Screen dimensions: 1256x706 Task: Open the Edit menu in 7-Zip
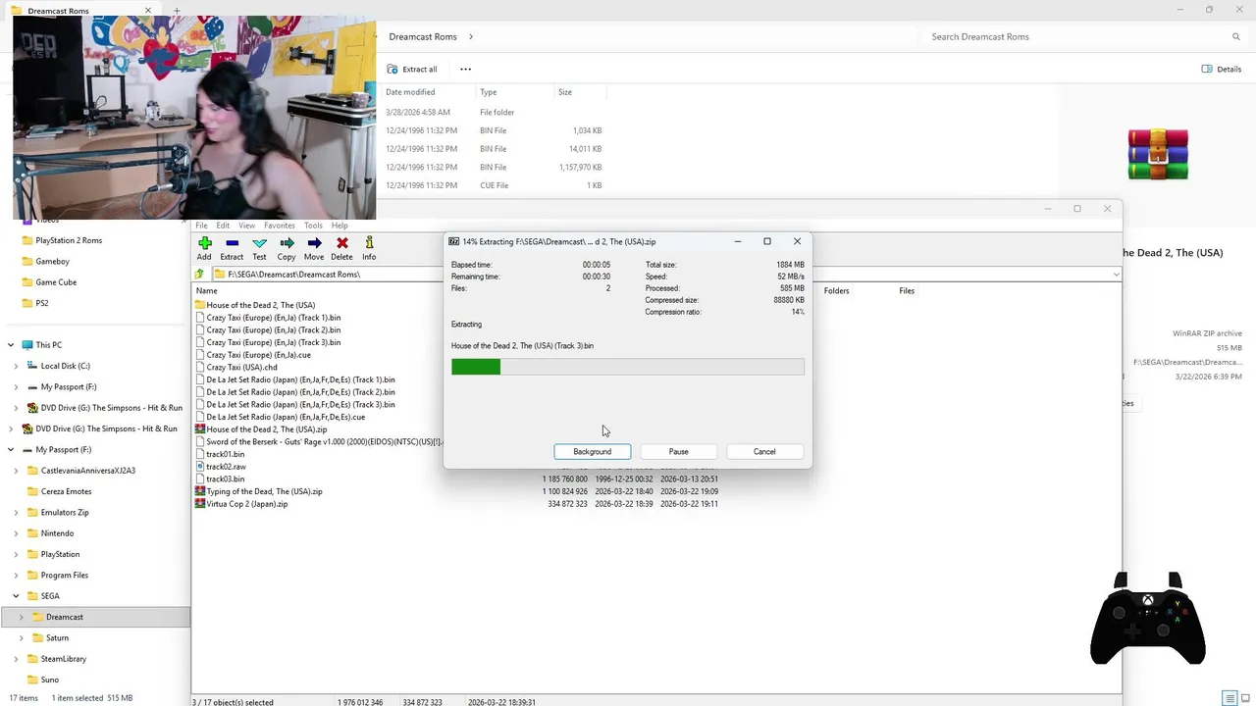pyautogui.click(x=223, y=226)
